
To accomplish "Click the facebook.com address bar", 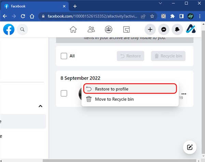I will point(93,16).
